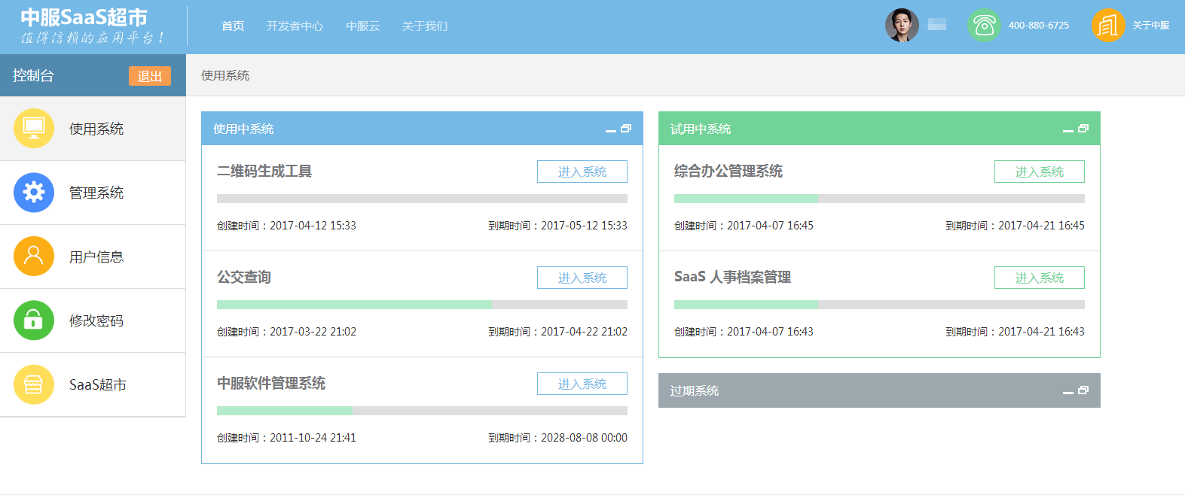Open the user avatar photo
Viewport: 1185px width, 495px height.
click(x=902, y=26)
